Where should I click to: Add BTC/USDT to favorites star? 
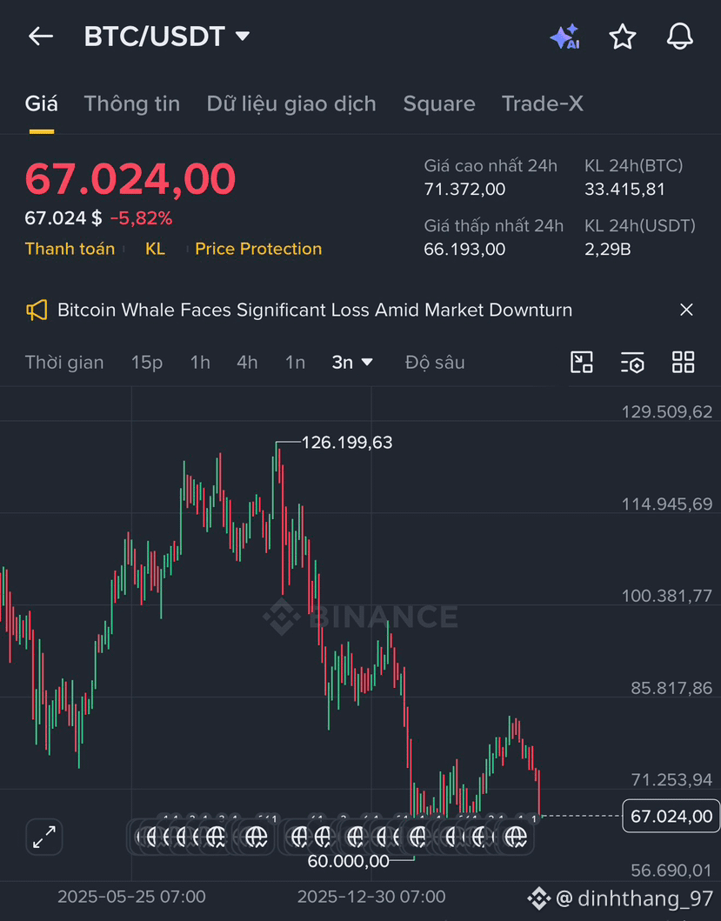[622, 37]
